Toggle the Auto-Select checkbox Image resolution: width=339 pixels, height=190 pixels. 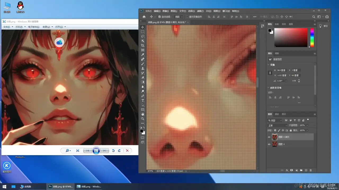(159, 17)
